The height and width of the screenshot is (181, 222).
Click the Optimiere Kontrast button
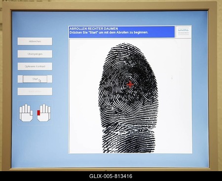35,66
